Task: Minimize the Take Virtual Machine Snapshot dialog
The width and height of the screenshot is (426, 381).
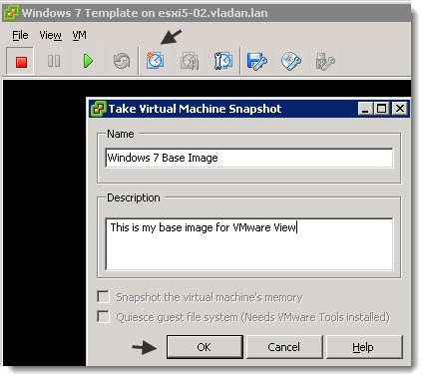Action: click(x=365, y=109)
